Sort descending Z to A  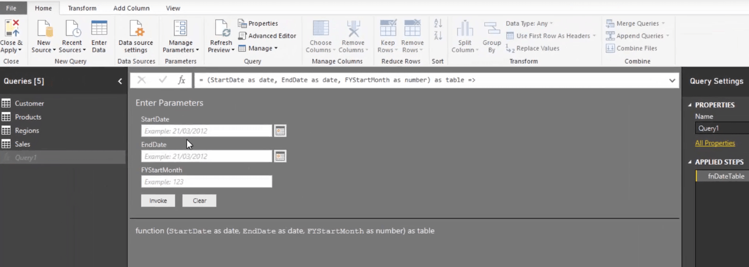point(438,36)
